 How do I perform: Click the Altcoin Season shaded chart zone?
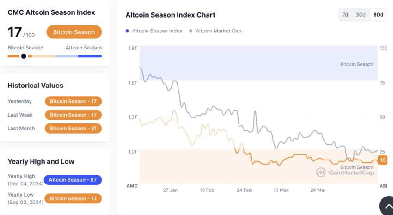[x=258, y=63]
